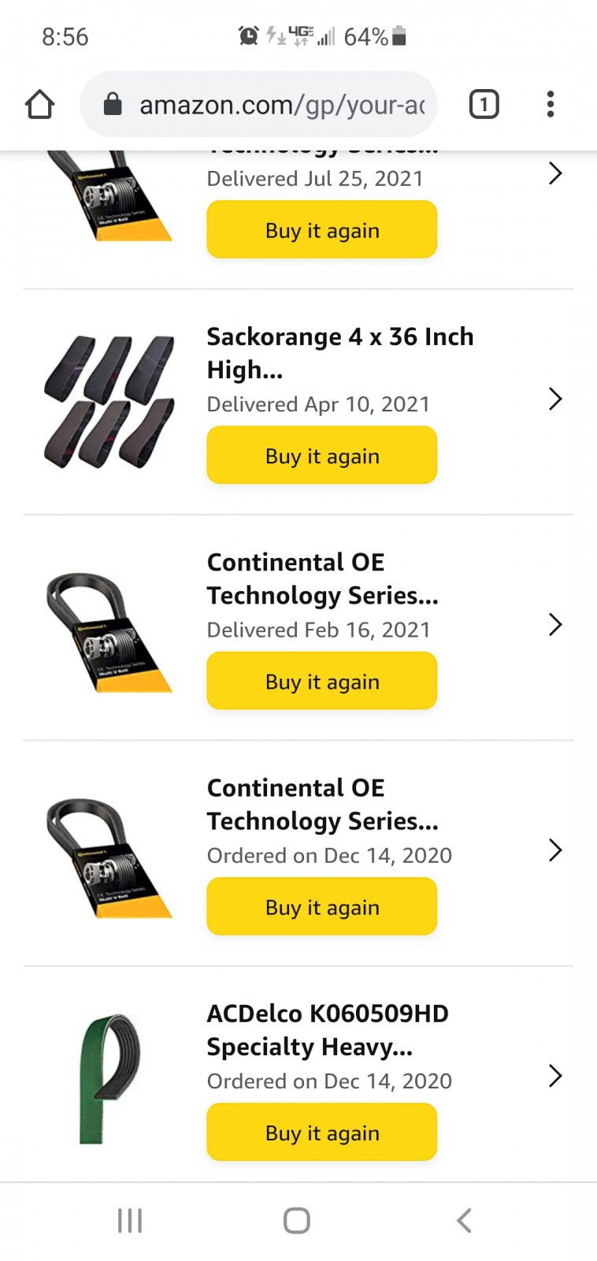597x1261 pixels.
Task: Open chevron for order delivered Jul 25, 2021
Action: (x=555, y=173)
